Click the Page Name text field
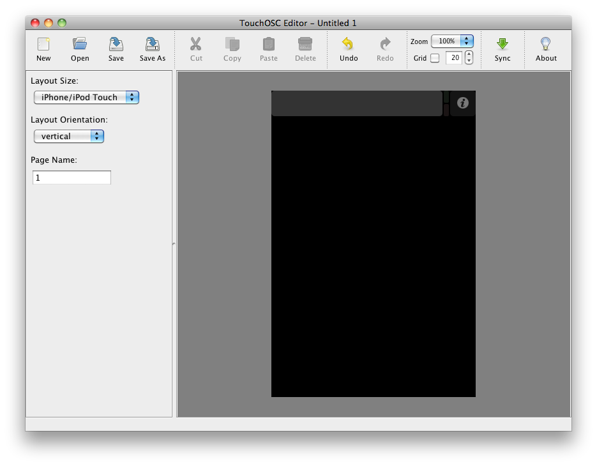The height and width of the screenshot is (466, 597). (72, 177)
